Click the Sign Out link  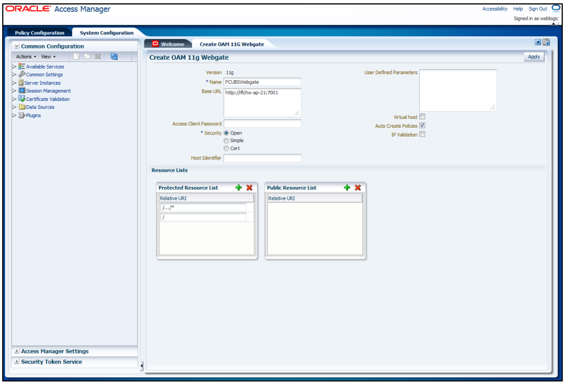(x=538, y=8)
